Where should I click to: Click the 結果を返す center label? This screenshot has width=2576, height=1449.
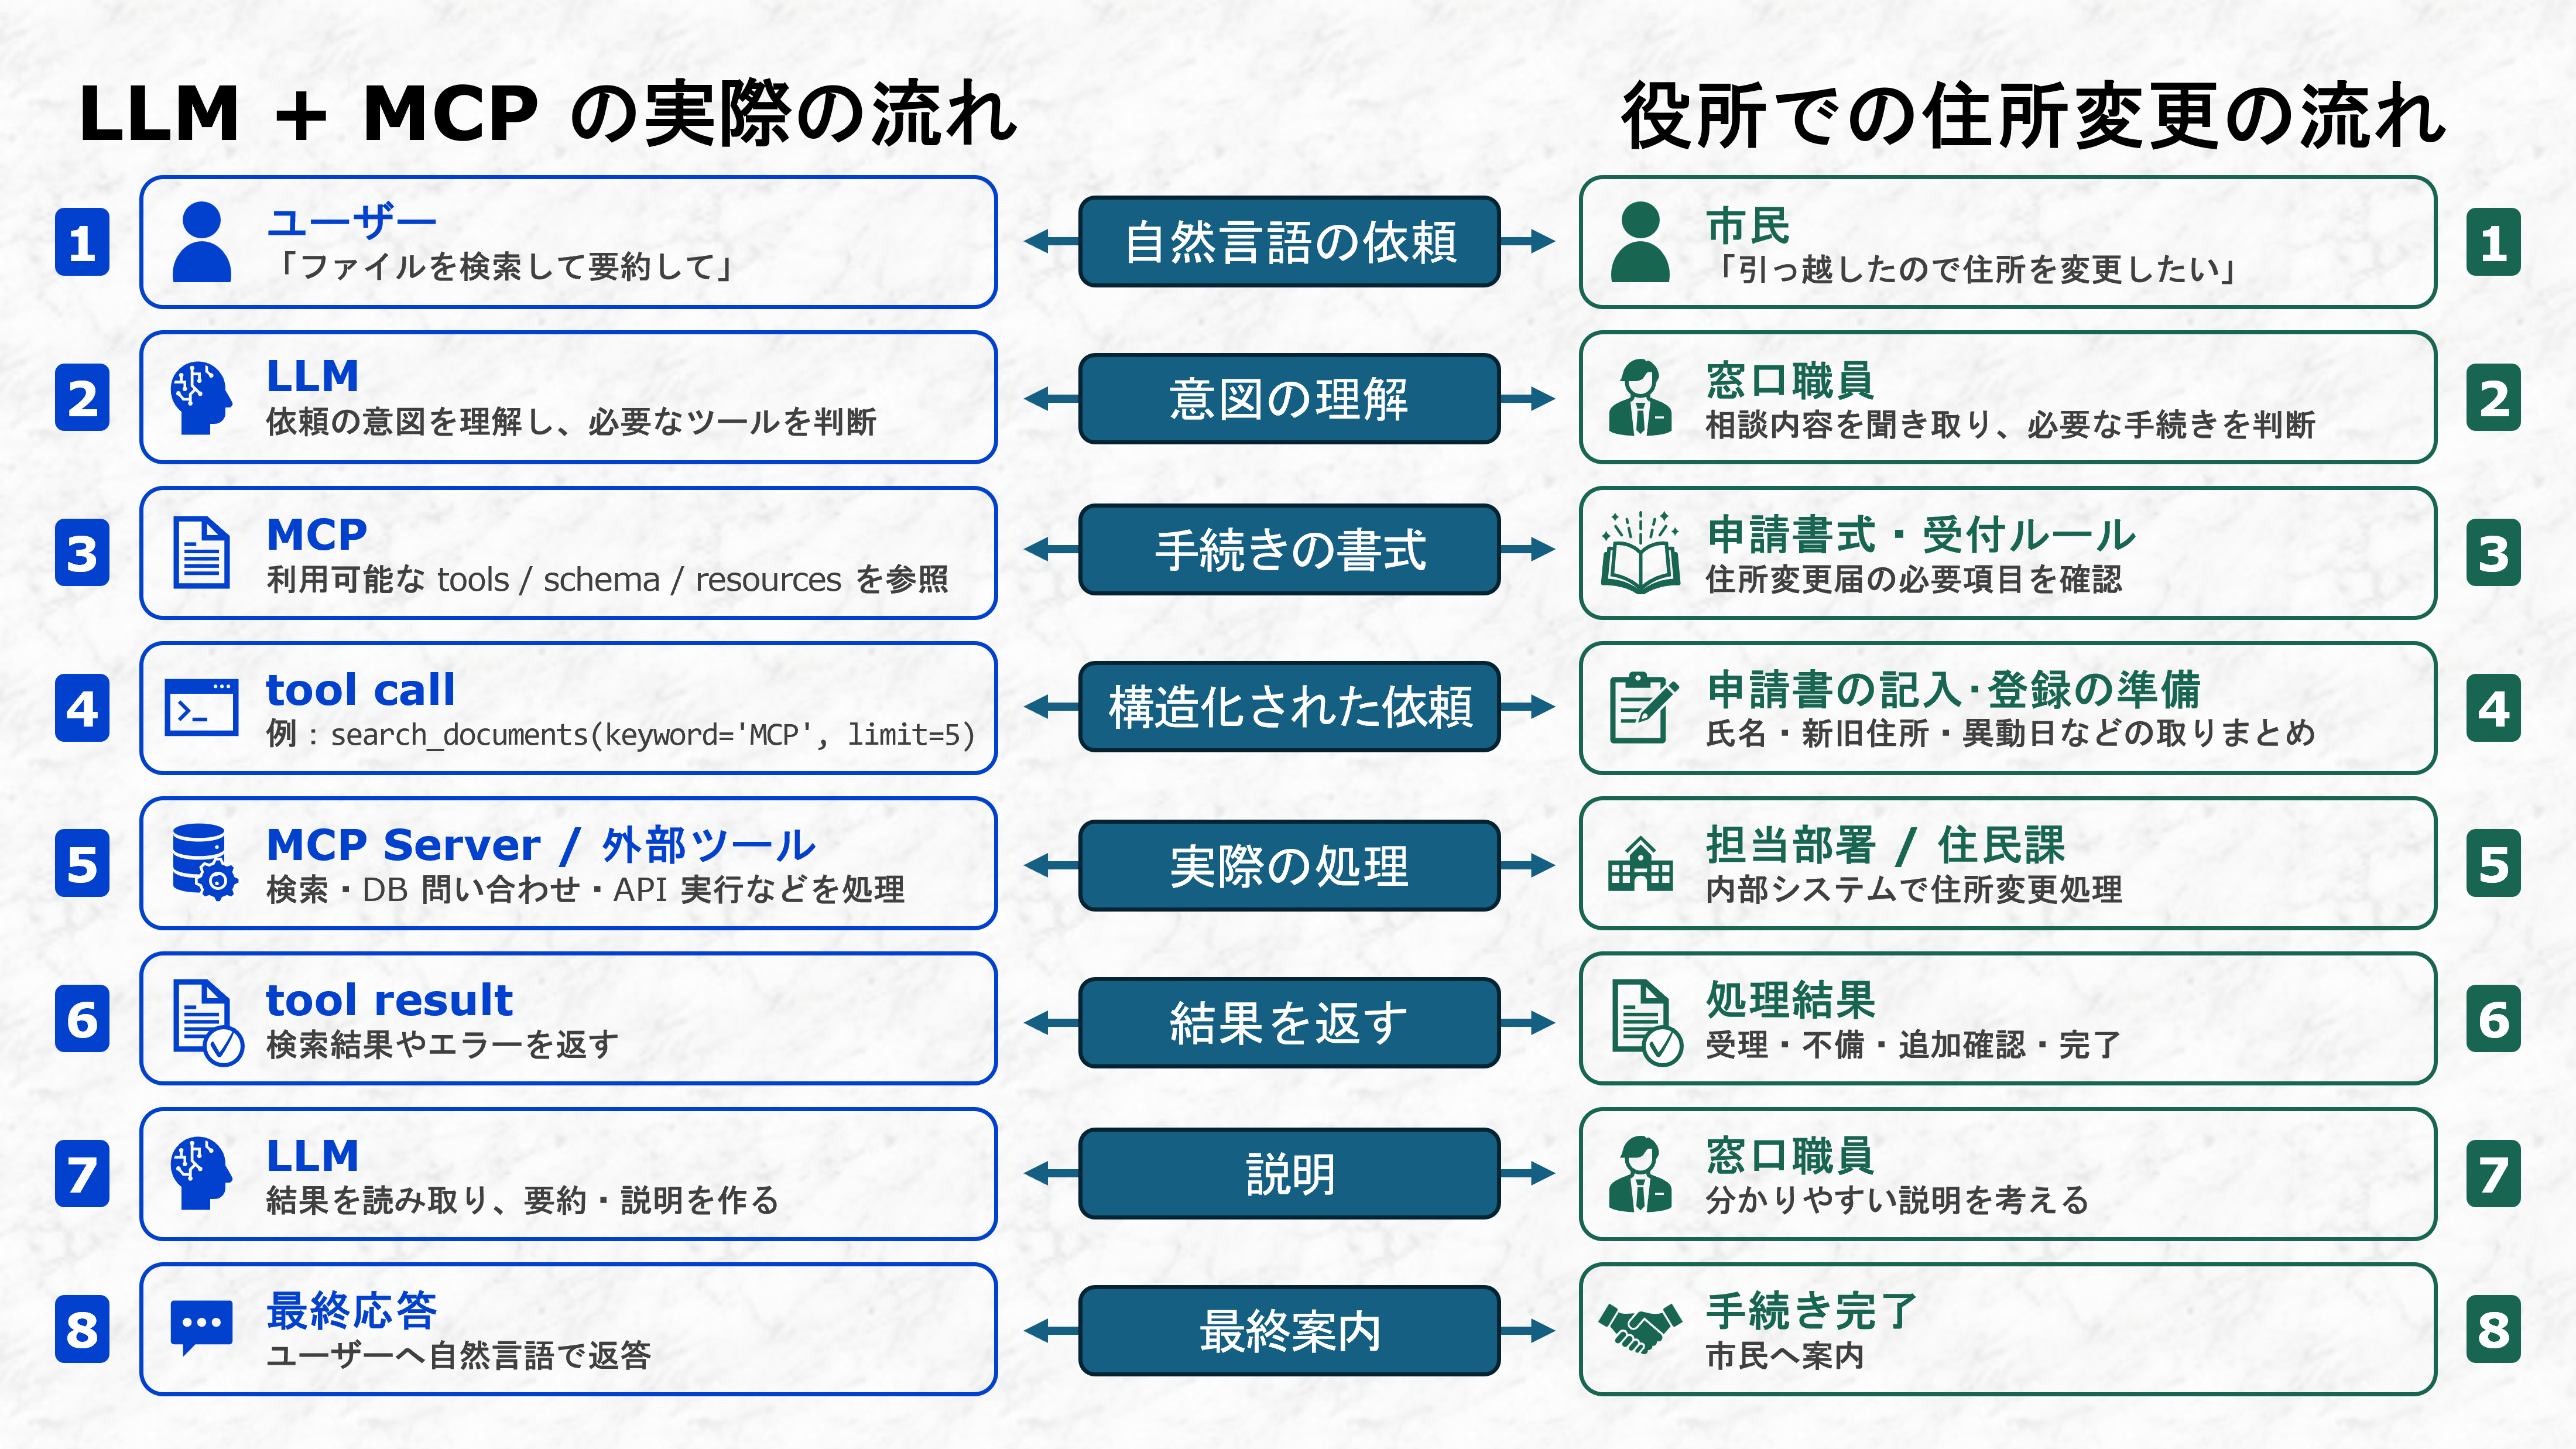(x=1289, y=1022)
